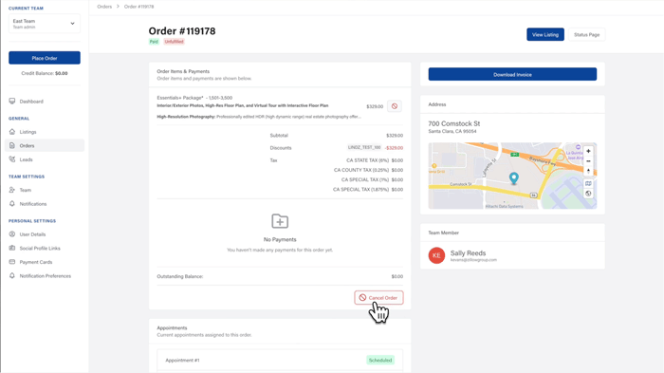The width and height of the screenshot is (664, 373).
Task: Open Leads in the sidebar
Action: (x=26, y=159)
